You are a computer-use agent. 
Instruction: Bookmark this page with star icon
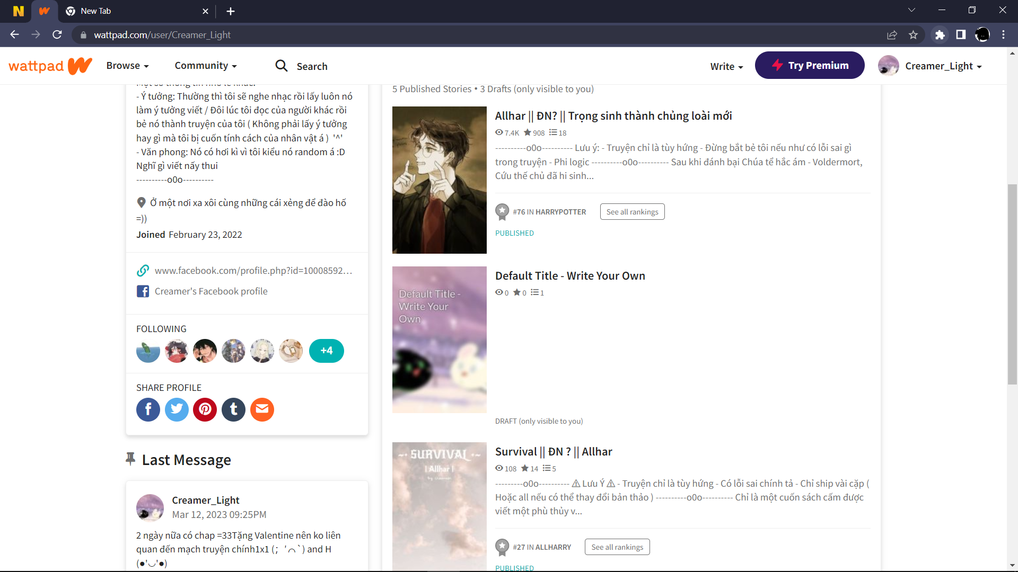(x=913, y=35)
